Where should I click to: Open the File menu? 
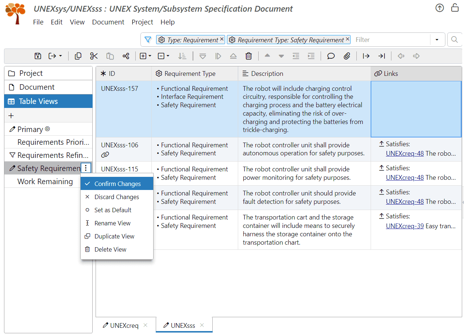tap(38, 22)
